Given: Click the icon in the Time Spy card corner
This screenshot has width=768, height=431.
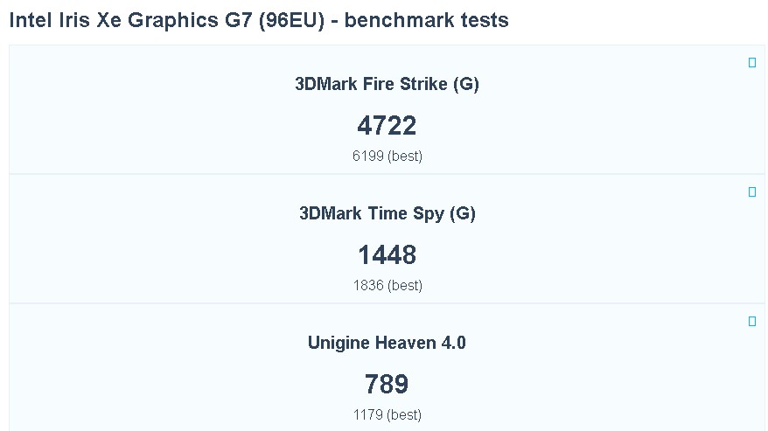Looking at the screenshot, I should (752, 192).
